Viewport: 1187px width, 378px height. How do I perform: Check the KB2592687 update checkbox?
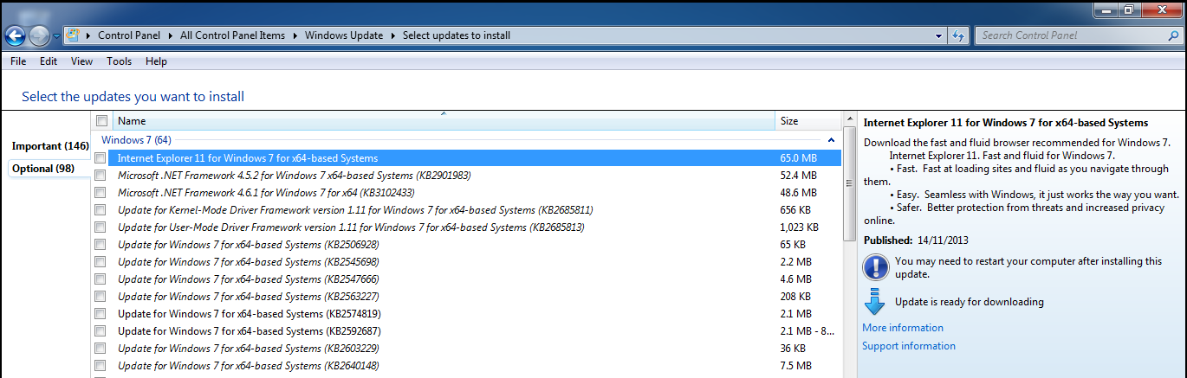point(101,331)
